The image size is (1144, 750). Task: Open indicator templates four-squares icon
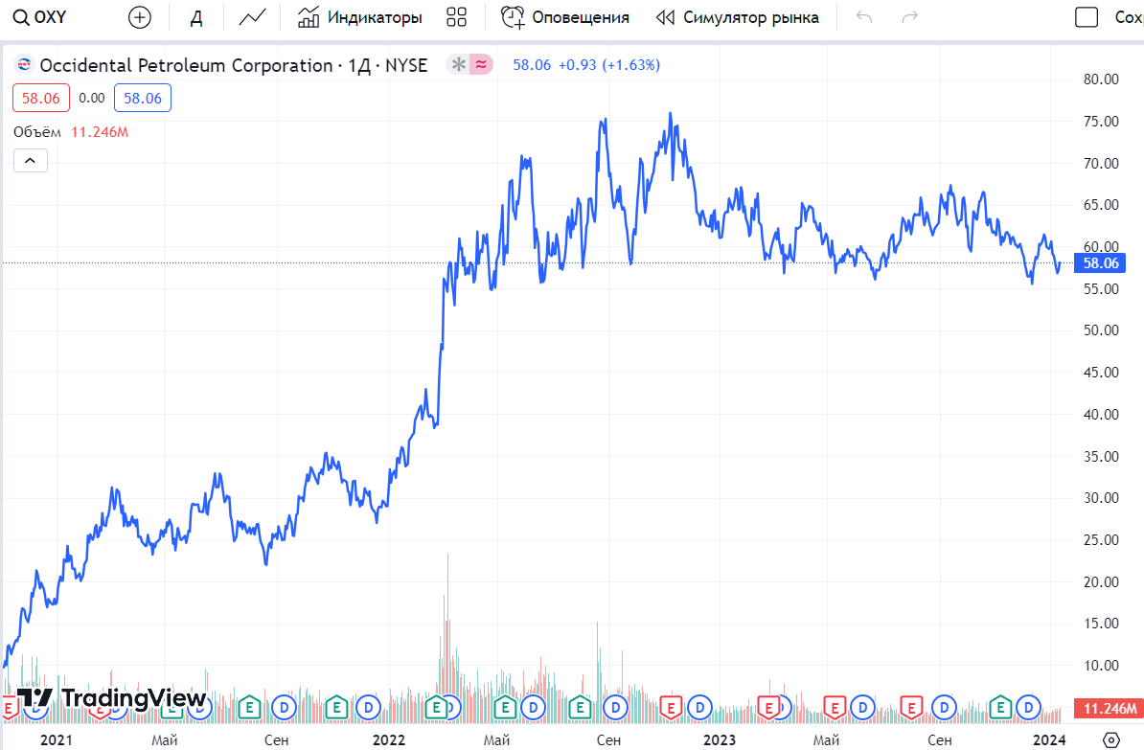[457, 17]
